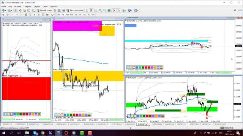Open the Сервис menu
The image size is (243, 136).
(37, 6)
